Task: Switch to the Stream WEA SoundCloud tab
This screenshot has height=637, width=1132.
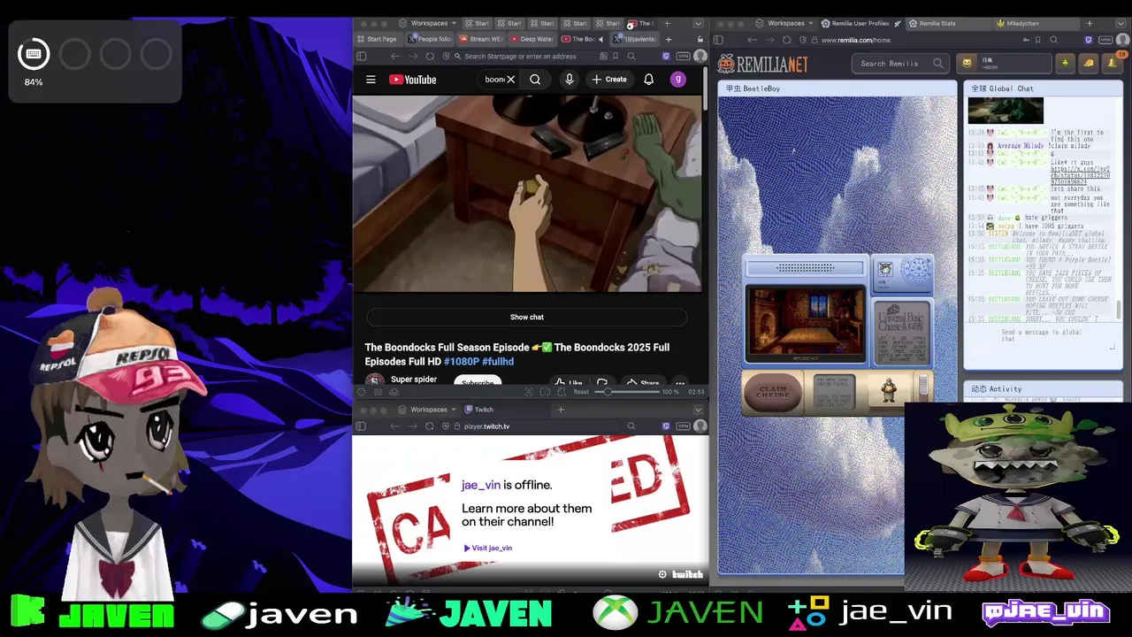Action: 482,39
